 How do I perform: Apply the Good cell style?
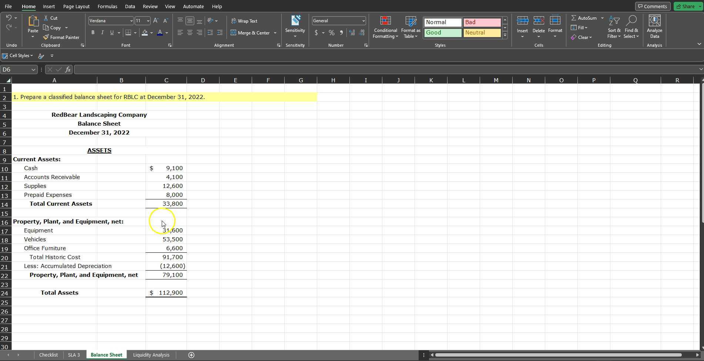point(443,33)
